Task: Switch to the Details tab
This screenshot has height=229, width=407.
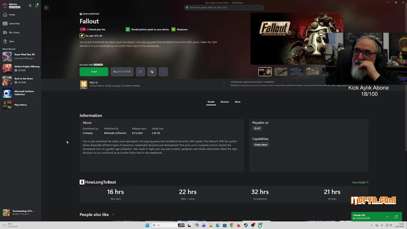Action: pyautogui.click(x=211, y=102)
